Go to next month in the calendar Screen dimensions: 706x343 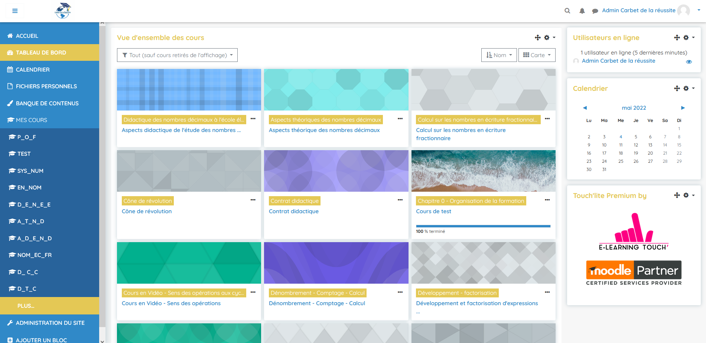tap(683, 108)
